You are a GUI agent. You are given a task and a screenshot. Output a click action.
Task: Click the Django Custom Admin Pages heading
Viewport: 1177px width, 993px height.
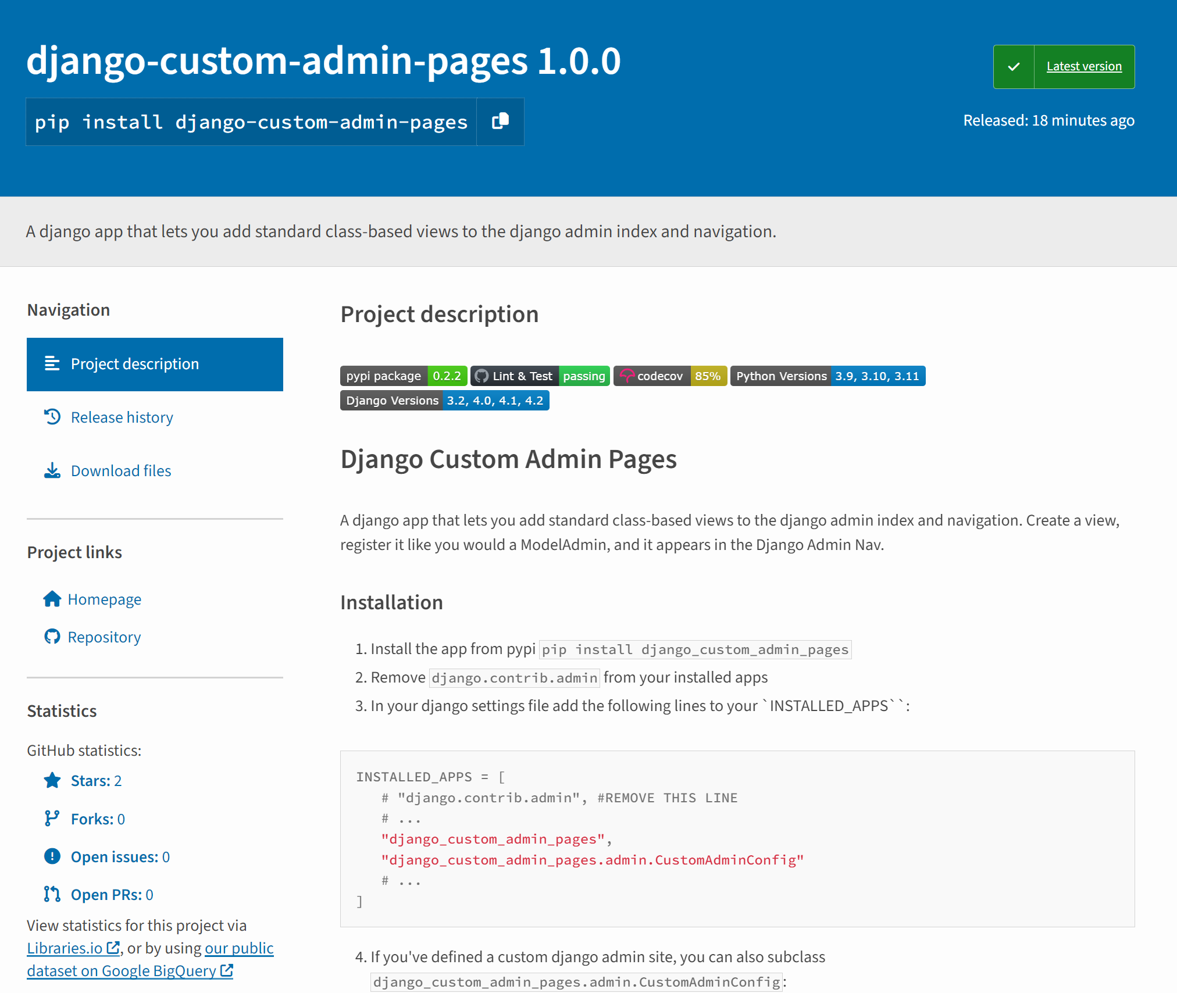pyautogui.click(x=509, y=459)
